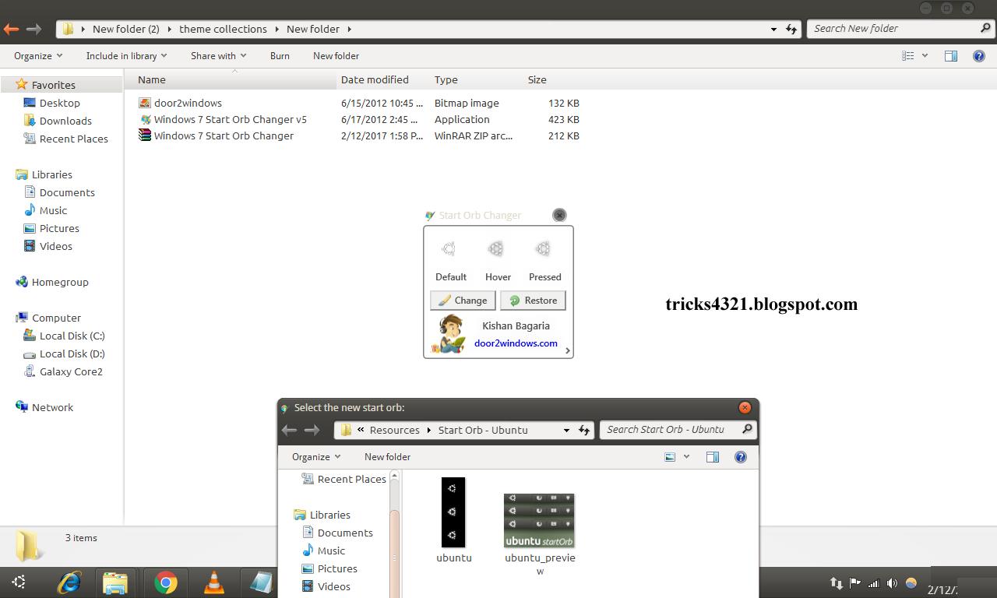The width and height of the screenshot is (997, 598).
Task: Open Organize menu in the file dialog
Action: point(316,457)
